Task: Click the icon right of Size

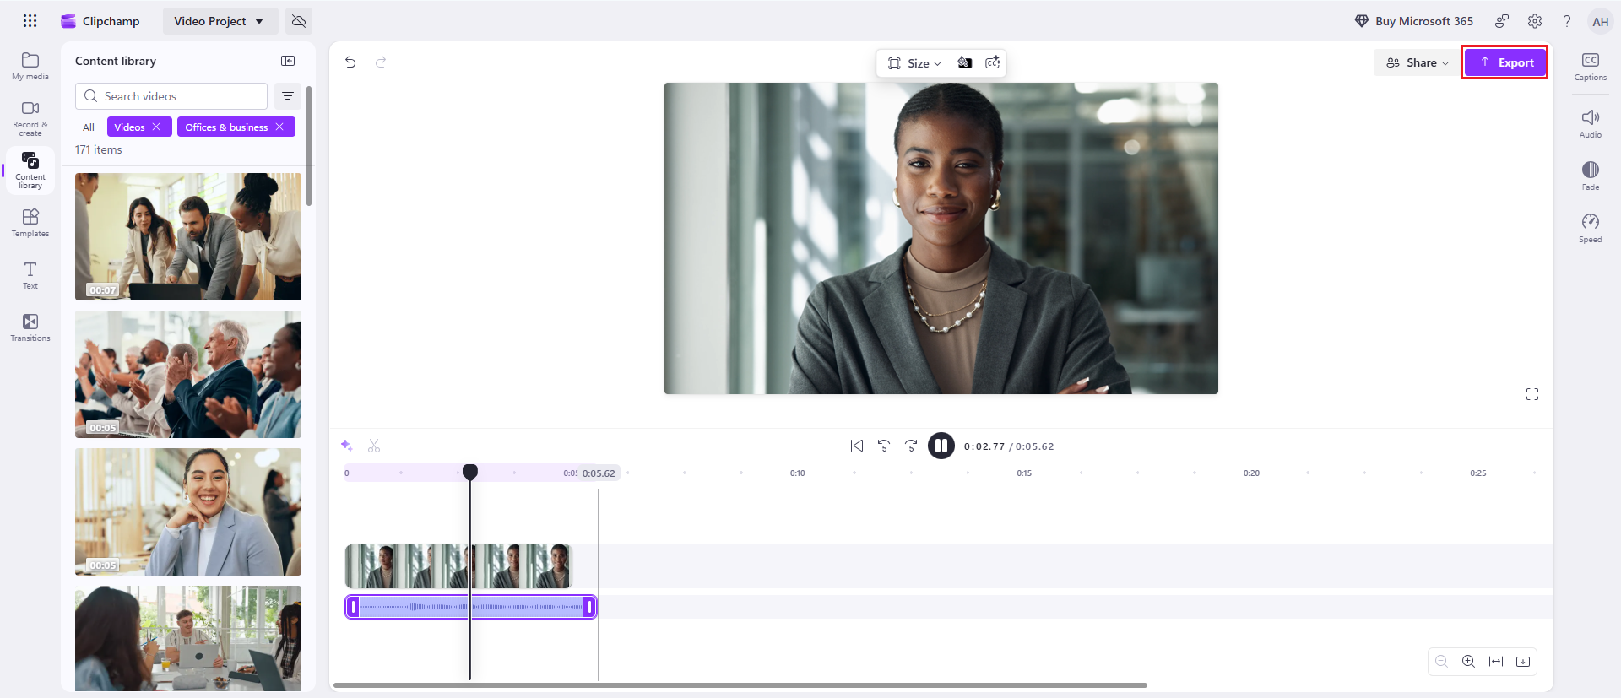Action: click(x=965, y=63)
